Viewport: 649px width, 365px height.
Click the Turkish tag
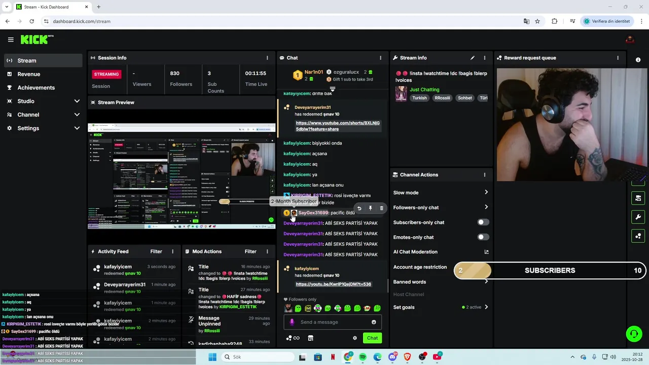pyautogui.click(x=419, y=98)
